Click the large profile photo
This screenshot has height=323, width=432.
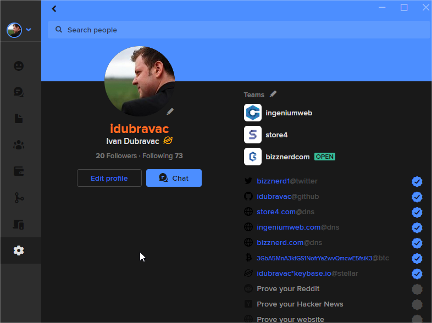140,81
